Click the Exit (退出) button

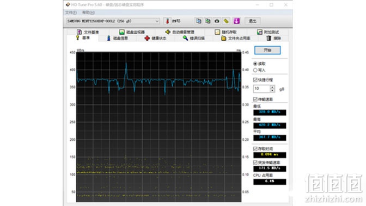pyautogui.click(x=253, y=21)
